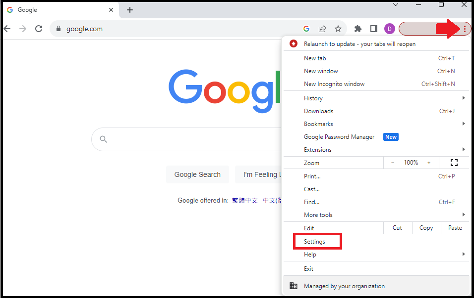Expand the Help submenu

point(376,255)
